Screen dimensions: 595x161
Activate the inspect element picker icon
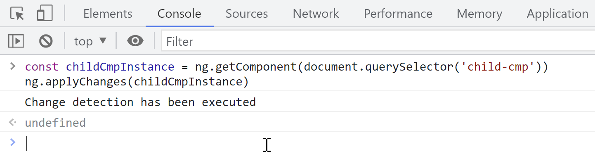pos(17,14)
